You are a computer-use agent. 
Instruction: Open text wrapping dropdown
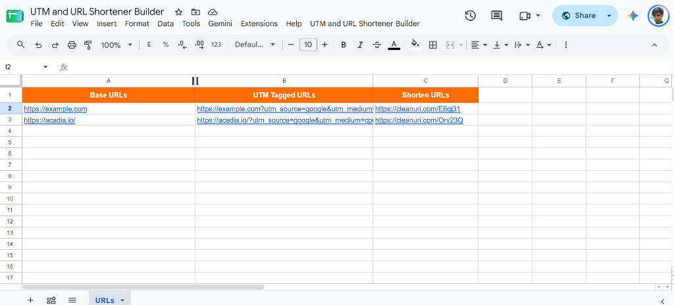pyautogui.click(x=522, y=45)
